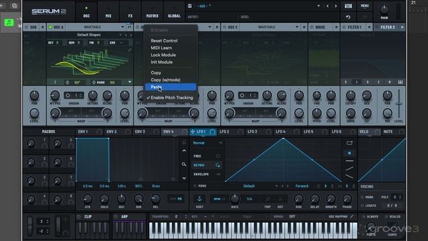The image size is (428, 241).
Task: Open the OSC A wavetable type dropdown
Action: [x=122, y=27]
